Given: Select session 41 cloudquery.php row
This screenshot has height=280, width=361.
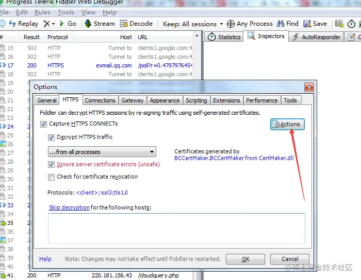Looking at the screenshot, I should pyautogui.click(x=96, y=275).
